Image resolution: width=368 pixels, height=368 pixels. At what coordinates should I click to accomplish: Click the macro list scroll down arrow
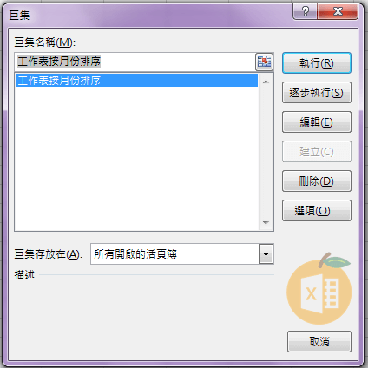pos(266,223)
